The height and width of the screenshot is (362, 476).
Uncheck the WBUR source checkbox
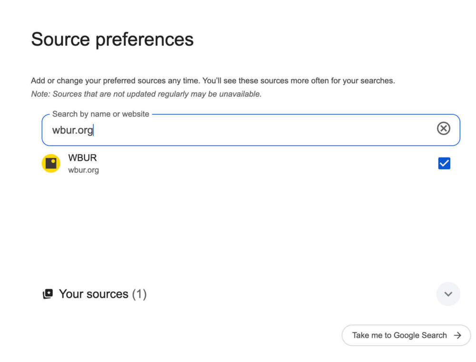444,164
